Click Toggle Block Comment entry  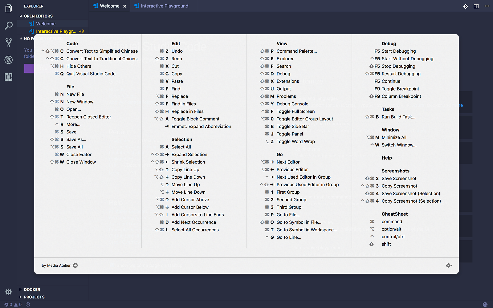point(195,119)
